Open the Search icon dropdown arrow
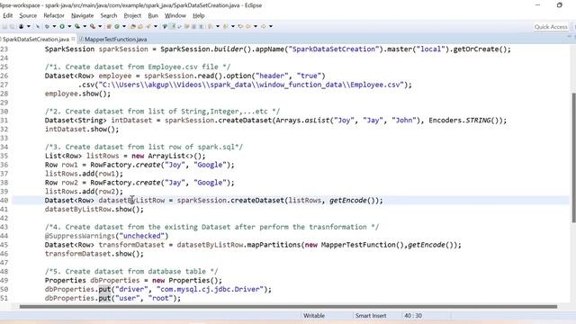Viewport: 576px width, 324px height. (156, 26)
